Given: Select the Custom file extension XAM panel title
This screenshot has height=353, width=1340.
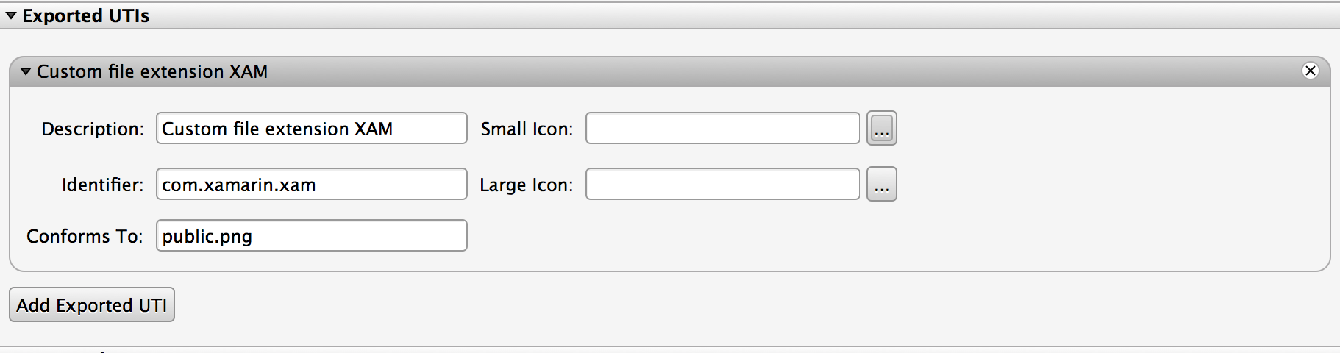Looking at the screenshot, I should tap(152, 71).
